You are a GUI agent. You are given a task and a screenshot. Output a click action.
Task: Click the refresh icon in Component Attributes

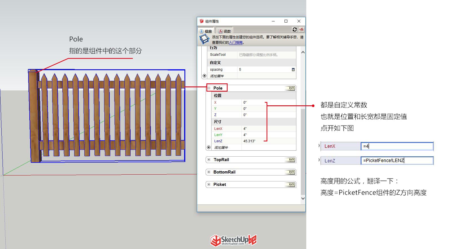pyautogui.click(x=295, y=30)
